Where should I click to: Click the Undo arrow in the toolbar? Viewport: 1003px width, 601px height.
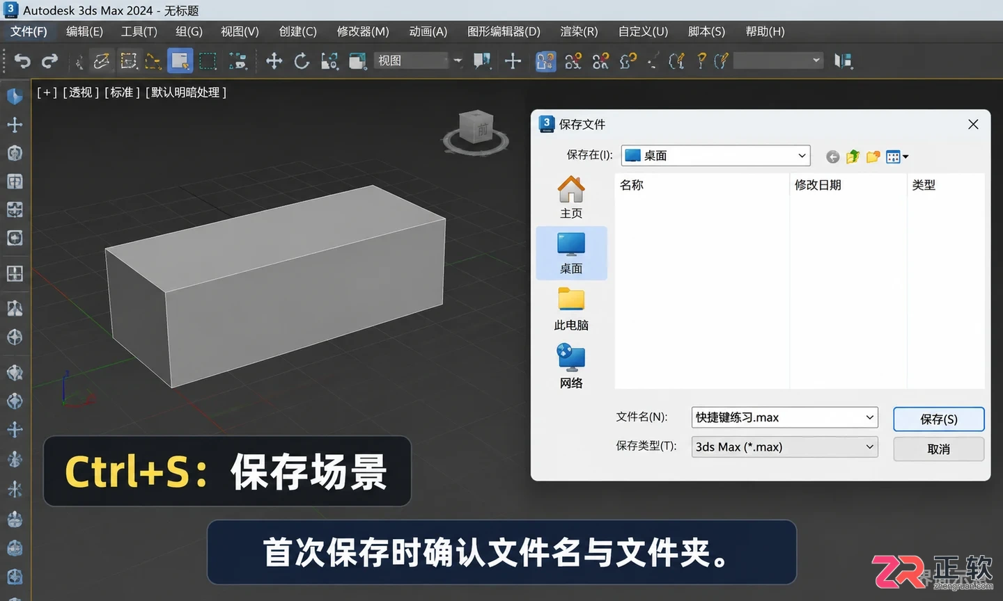tap(22, 61)
